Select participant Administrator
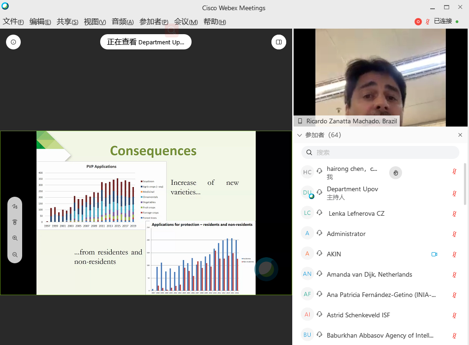The image size is (469, 345). pos(380,234)
